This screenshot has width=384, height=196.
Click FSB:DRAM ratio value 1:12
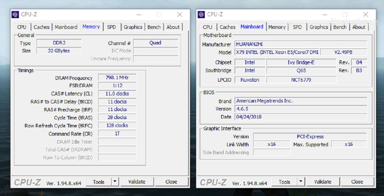click(x=117, y=86)
